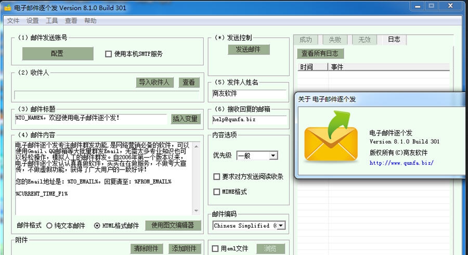Click 插入变量 button
The image size is (468, 255).
tap(186, 119)
